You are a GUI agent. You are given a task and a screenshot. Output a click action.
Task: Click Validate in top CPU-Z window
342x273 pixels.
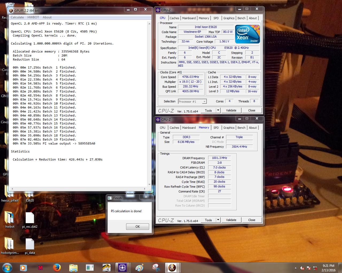coord(231,110)
